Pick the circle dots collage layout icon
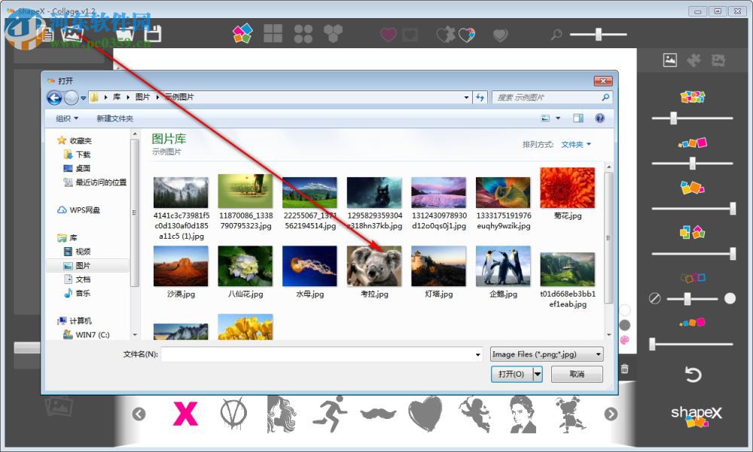 click(x=303, y=34)
